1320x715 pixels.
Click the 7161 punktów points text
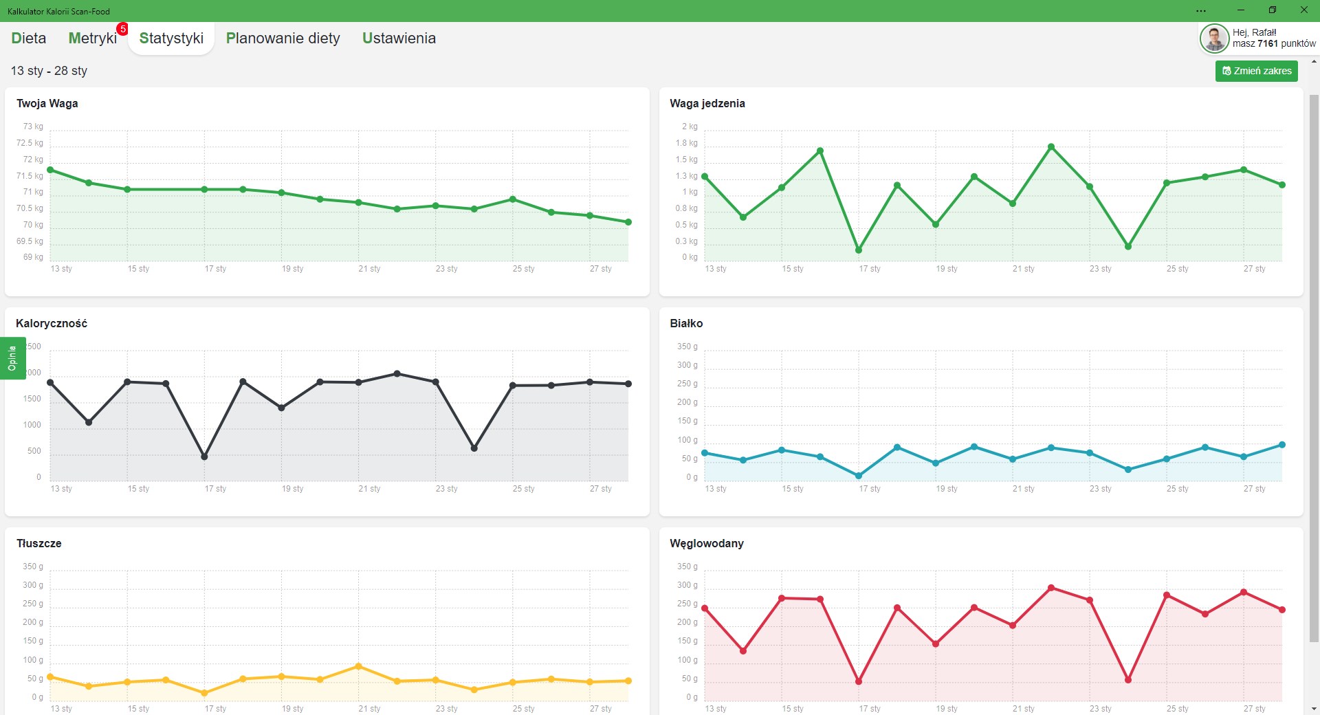1286,43
